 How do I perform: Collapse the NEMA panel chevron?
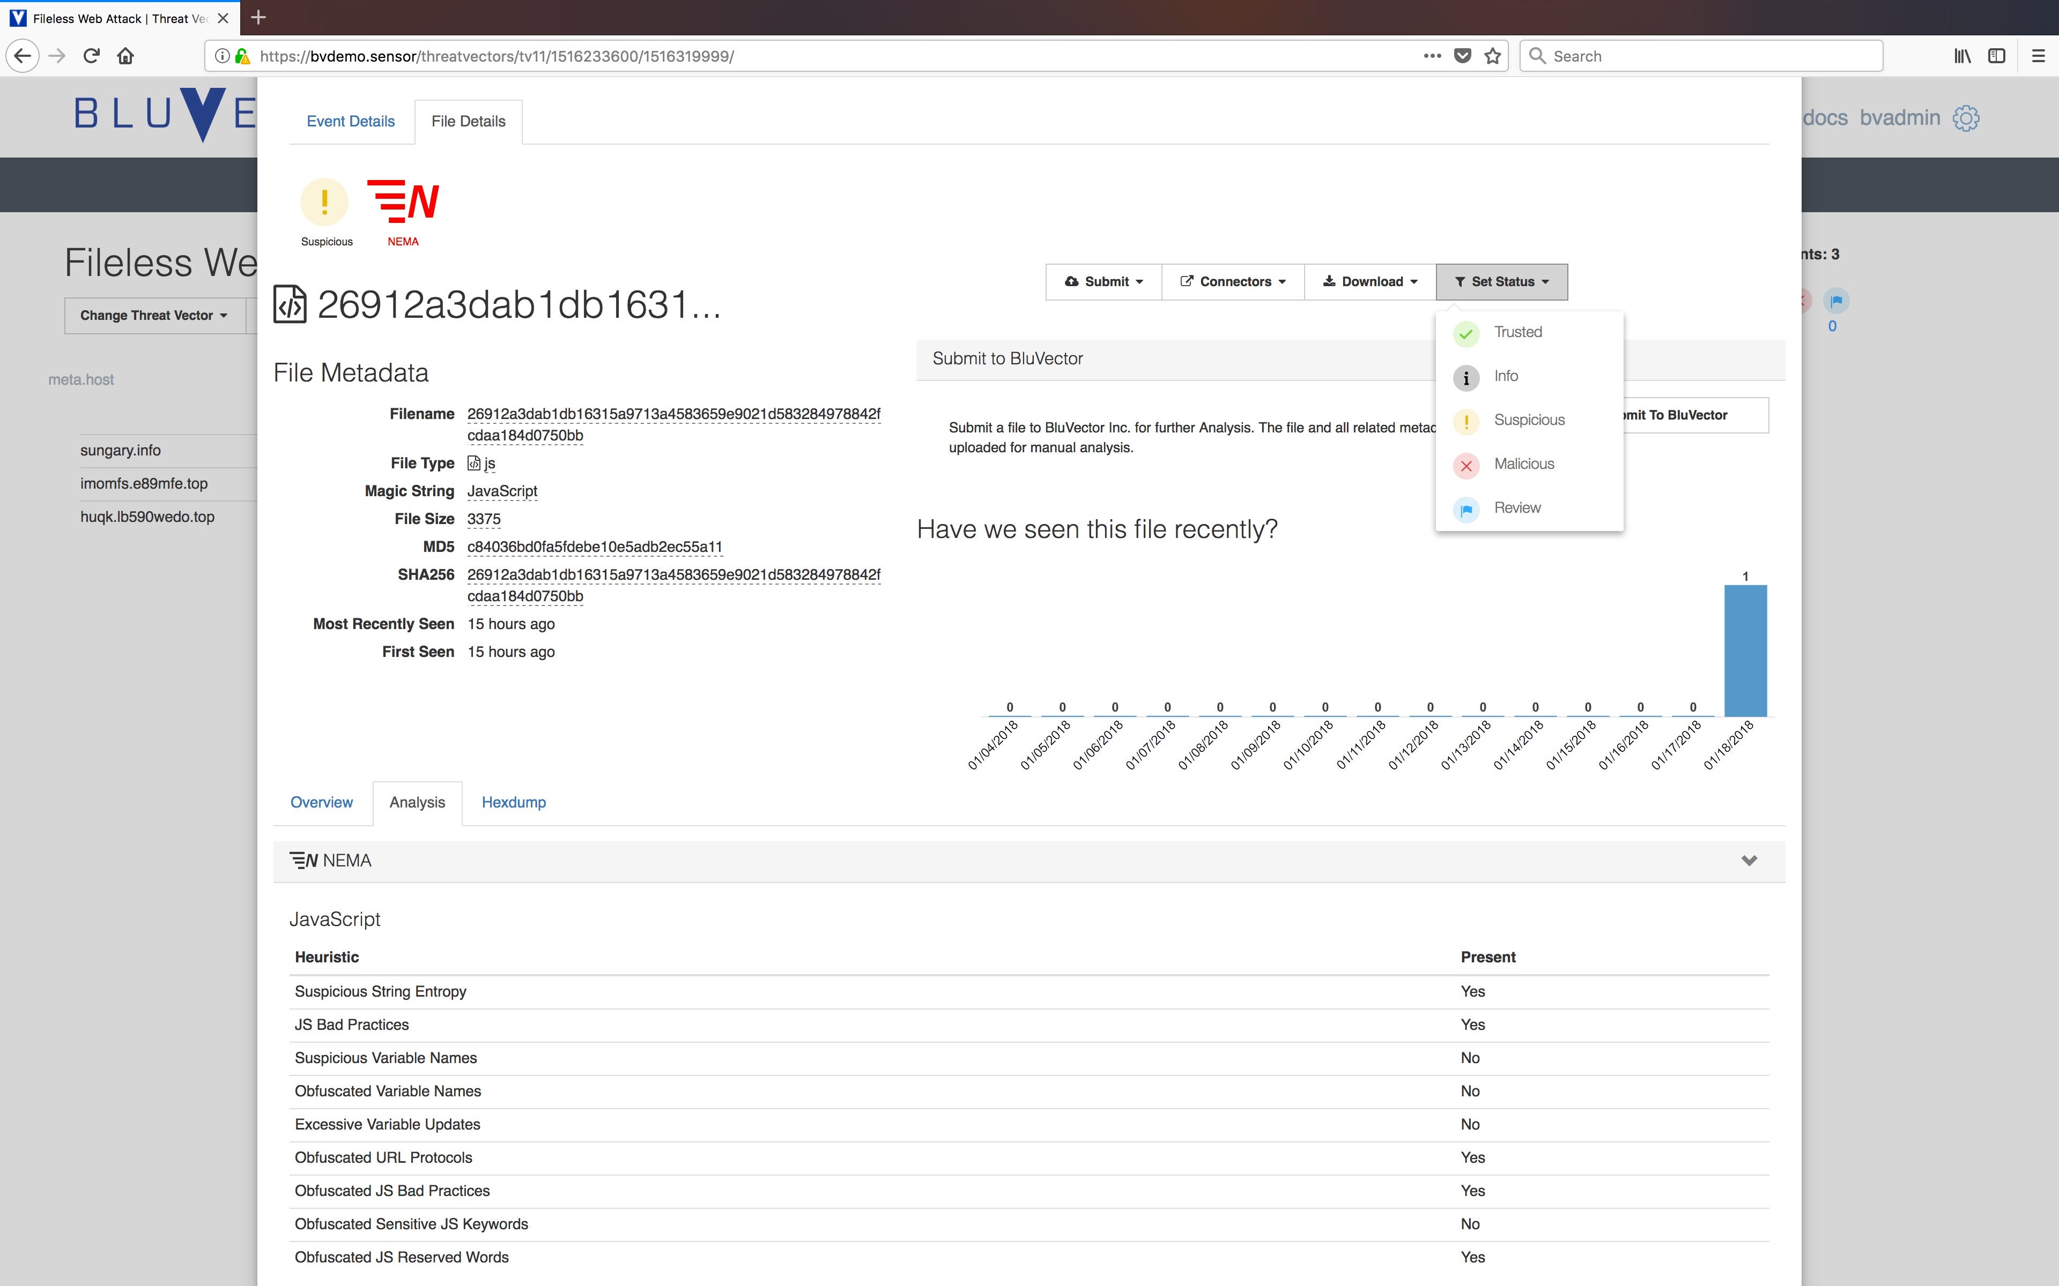tap(1749, 861)
